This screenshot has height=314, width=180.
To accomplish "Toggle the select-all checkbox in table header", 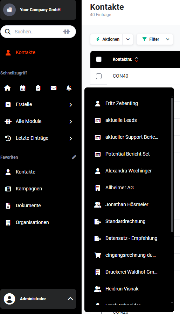I will [99, 59].
